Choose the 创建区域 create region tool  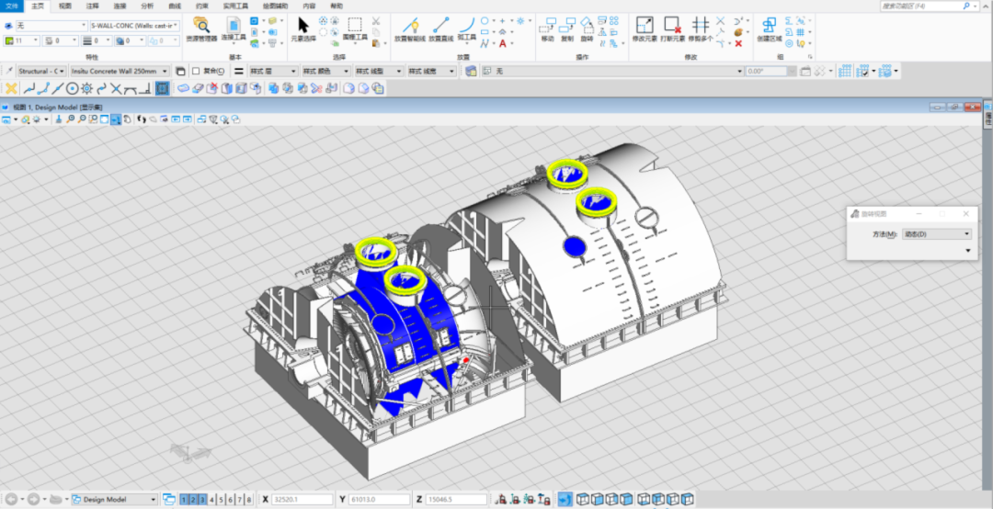(770, 29)
